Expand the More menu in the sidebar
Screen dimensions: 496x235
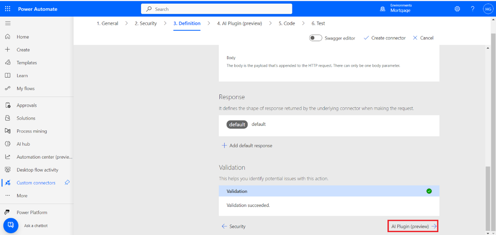(x=22, y=195)
